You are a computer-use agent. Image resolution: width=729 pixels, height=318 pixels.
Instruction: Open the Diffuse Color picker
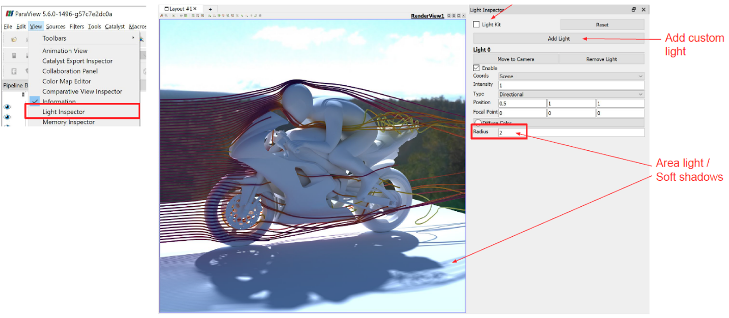tap(558, 123)
